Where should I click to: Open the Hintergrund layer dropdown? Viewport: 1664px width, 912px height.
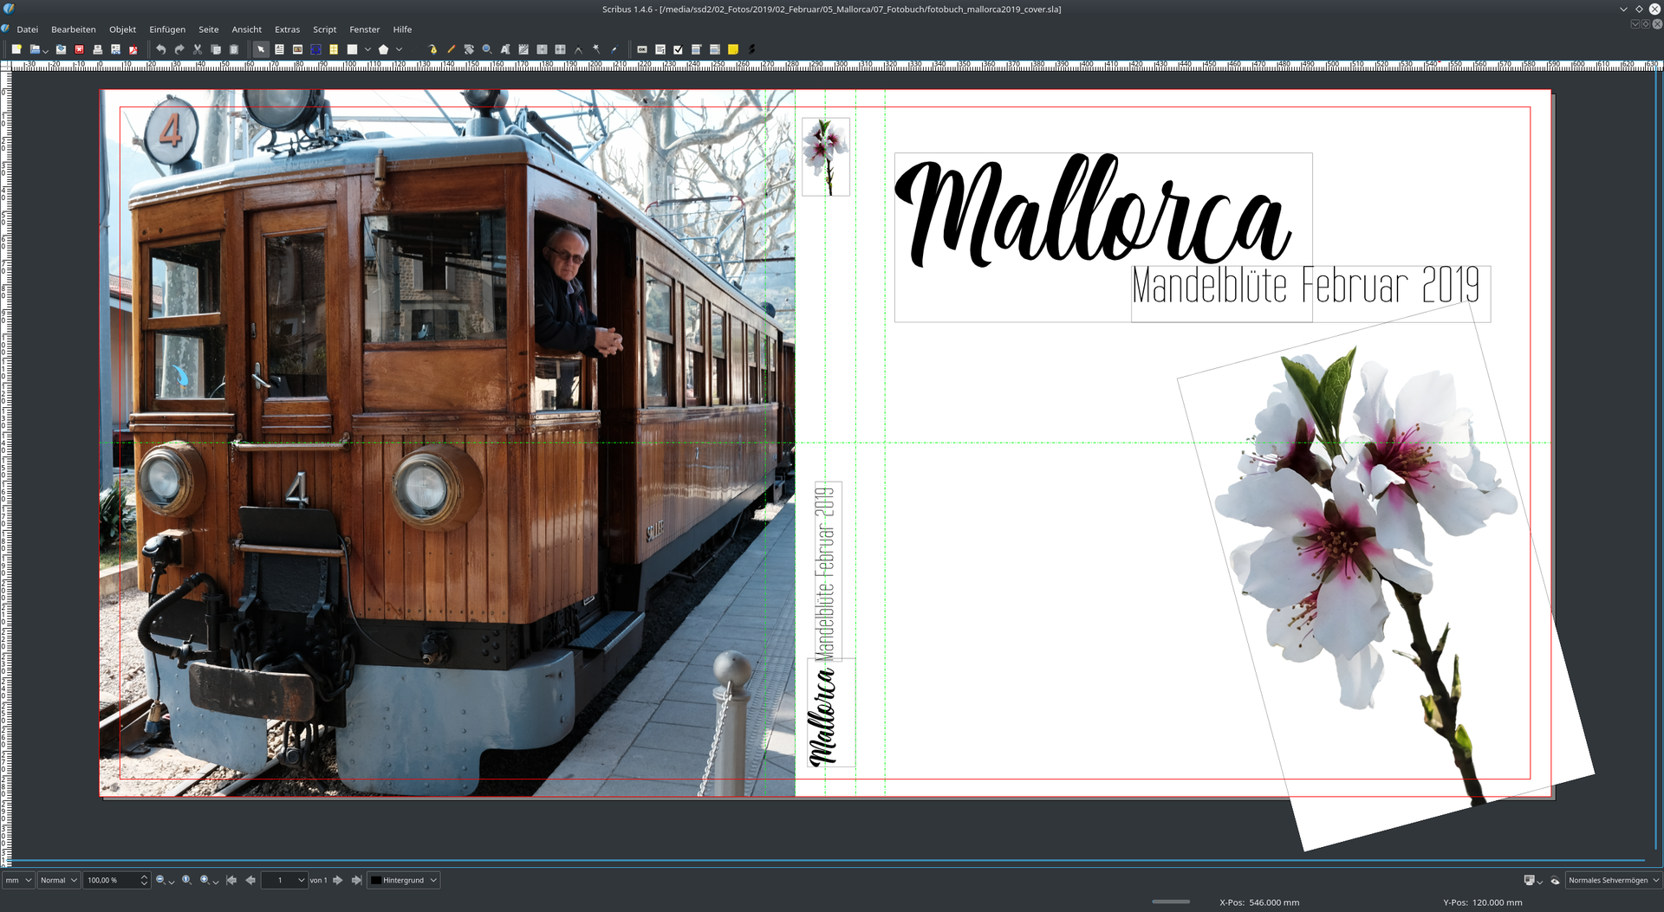[x=404, y=880]
